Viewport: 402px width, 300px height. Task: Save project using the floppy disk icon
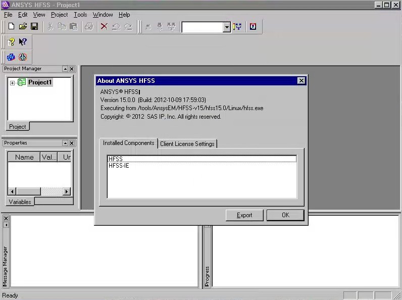click(x=34, y=26)
